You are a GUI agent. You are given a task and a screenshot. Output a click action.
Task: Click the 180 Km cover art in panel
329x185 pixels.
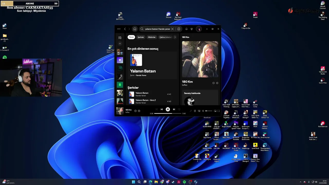(x=200, y=59)
